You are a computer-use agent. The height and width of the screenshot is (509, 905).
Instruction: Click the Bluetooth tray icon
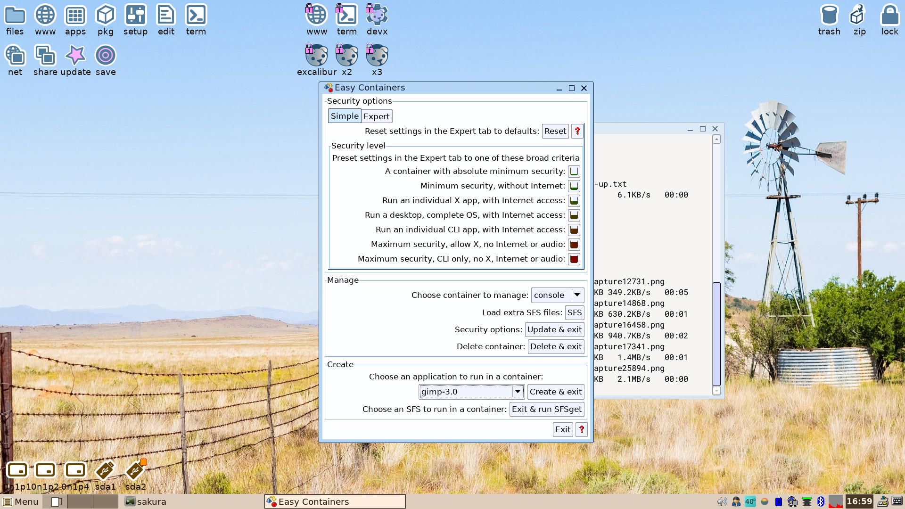pos(821,501)
